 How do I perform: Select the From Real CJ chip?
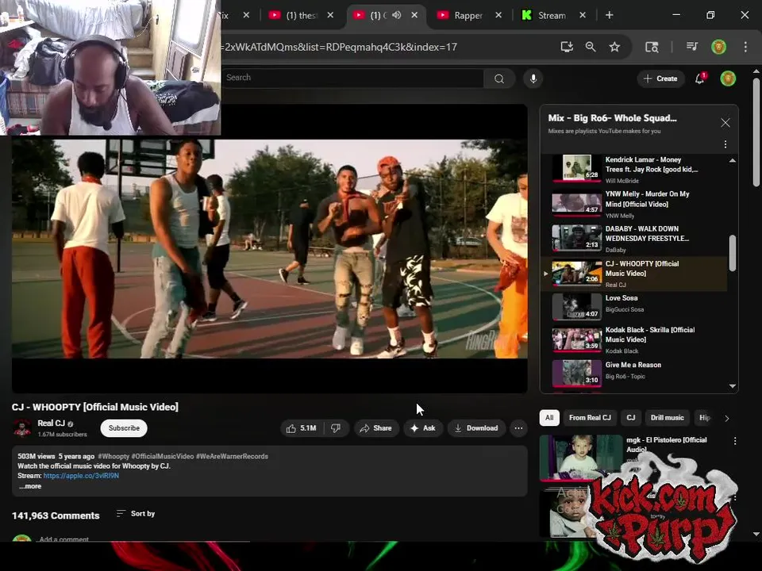(590, 418)
